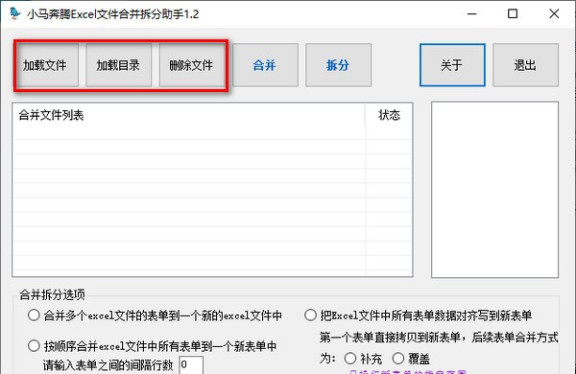The image size is (576, 374).
Task: Click the bird app icon in title bar
Action: click(x=15, y=13)
